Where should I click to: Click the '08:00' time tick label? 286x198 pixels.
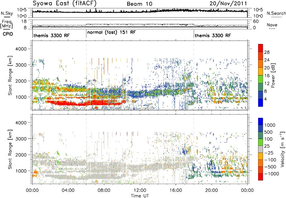[104, 190]
